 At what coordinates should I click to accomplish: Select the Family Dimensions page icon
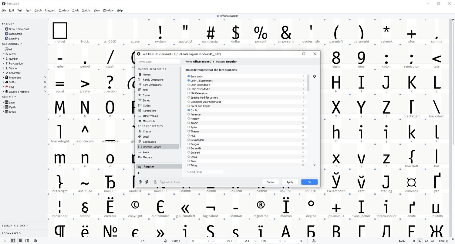[x=140, y=79]
